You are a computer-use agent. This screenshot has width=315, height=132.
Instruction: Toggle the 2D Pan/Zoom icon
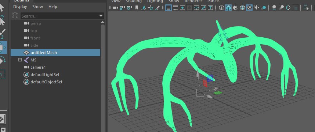[x=151, y=8]
